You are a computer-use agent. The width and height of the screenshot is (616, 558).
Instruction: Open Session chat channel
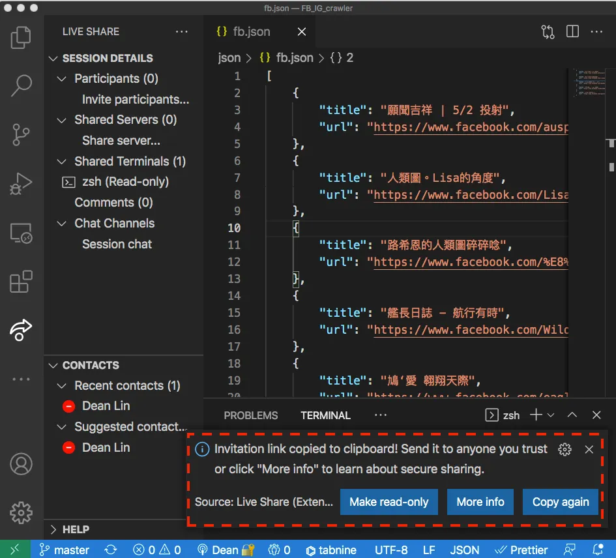point(117,244)
